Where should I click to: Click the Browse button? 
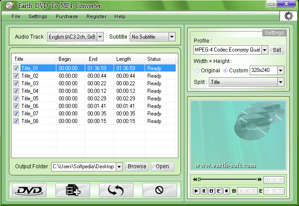tap(137, 166)
